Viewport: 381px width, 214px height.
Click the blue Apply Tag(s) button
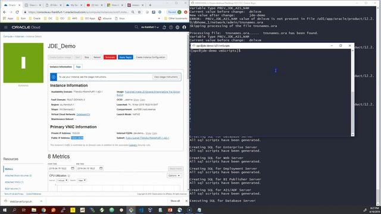[x=126, y=57]
